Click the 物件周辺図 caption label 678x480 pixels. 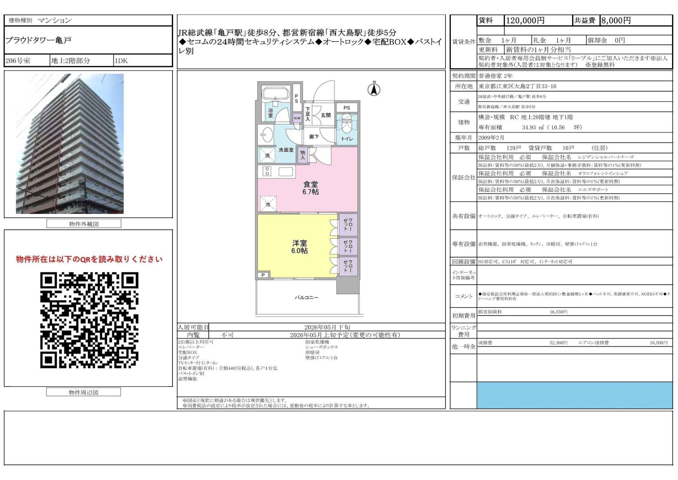pyautogui.click(x=83, y=392)
